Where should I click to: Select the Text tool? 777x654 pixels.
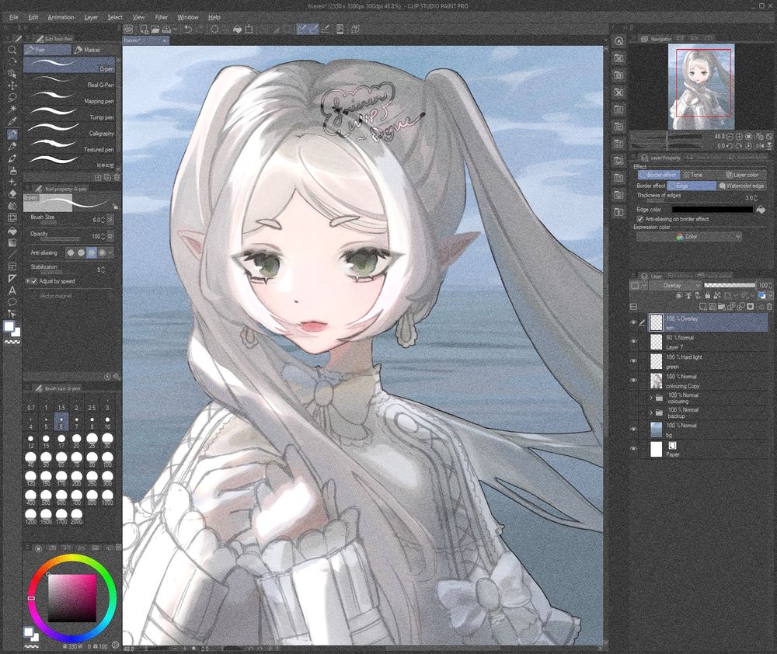pos(12,290)
